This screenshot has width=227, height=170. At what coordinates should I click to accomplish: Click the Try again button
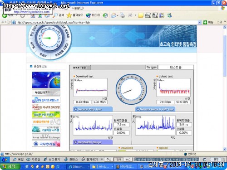tap(152, 67)
